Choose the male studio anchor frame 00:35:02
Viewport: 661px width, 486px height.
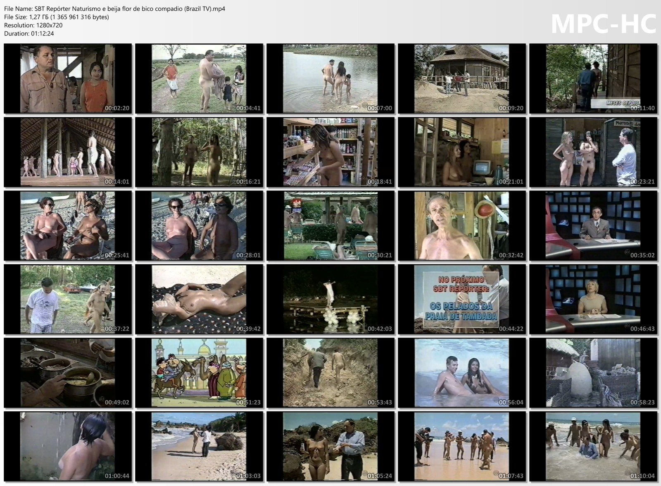tap(593, 226)
